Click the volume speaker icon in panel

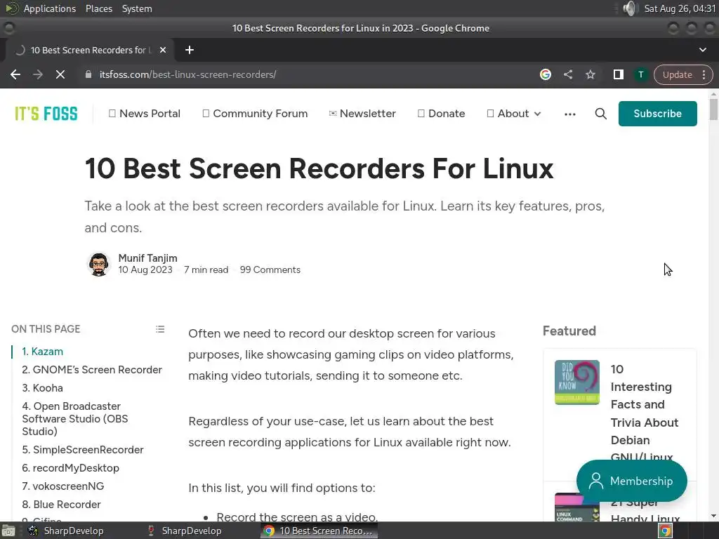coord(631,8)
